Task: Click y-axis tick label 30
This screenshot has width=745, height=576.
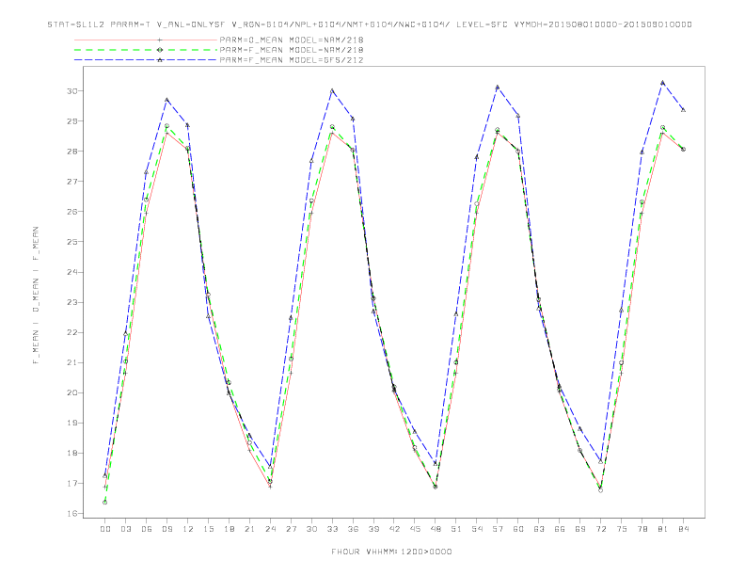Action: [72, 90]
